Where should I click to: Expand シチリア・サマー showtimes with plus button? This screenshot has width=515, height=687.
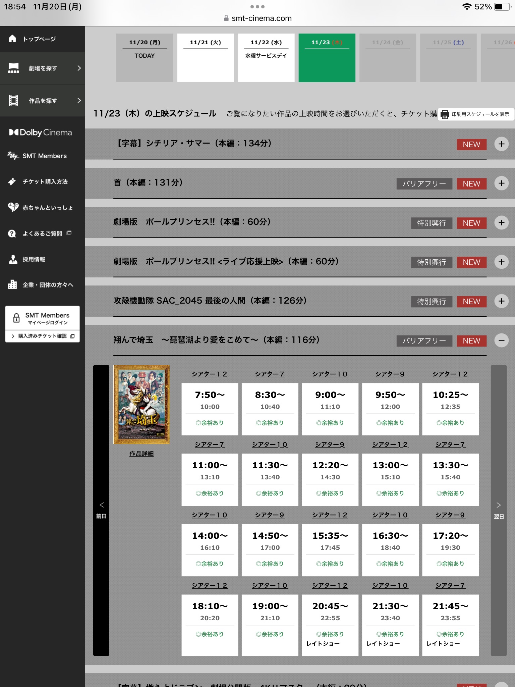coord(501,144)
